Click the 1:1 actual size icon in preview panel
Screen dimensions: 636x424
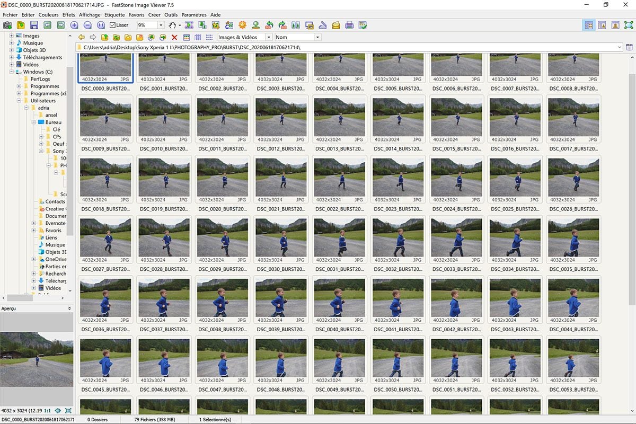point(47,411)
